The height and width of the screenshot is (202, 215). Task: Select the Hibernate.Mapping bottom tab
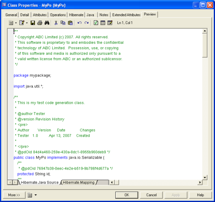click(x=79, y=183)
